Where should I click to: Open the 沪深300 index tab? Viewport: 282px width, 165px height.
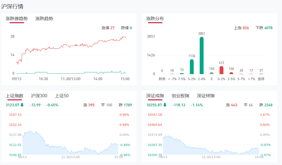39,96
